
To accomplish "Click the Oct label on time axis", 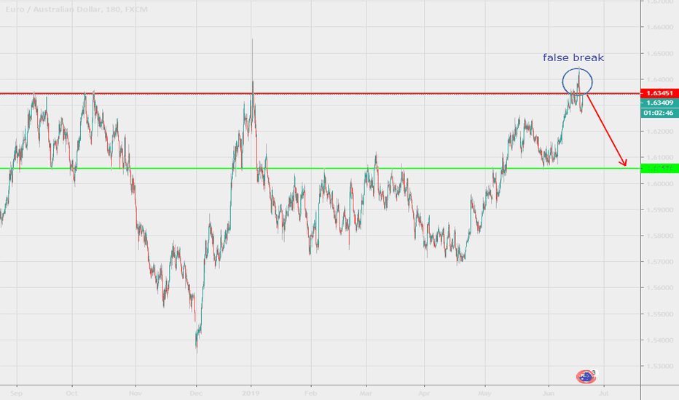I will (x=72, y=393).
